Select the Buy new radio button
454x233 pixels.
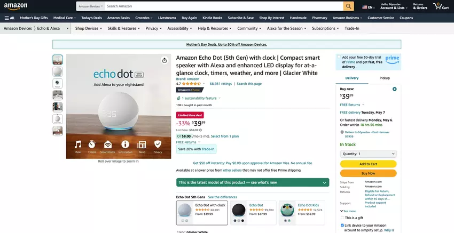pyautogui.click(x=395, y=89)
